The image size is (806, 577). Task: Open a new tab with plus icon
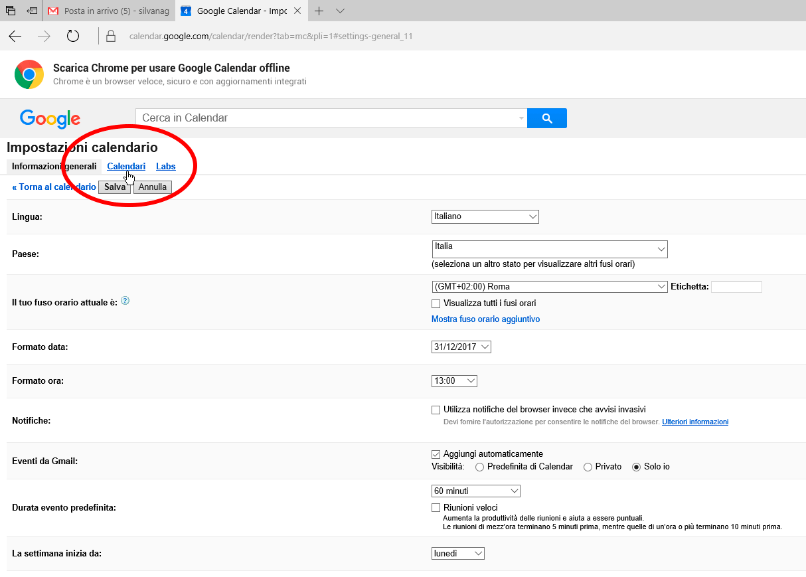319,11
